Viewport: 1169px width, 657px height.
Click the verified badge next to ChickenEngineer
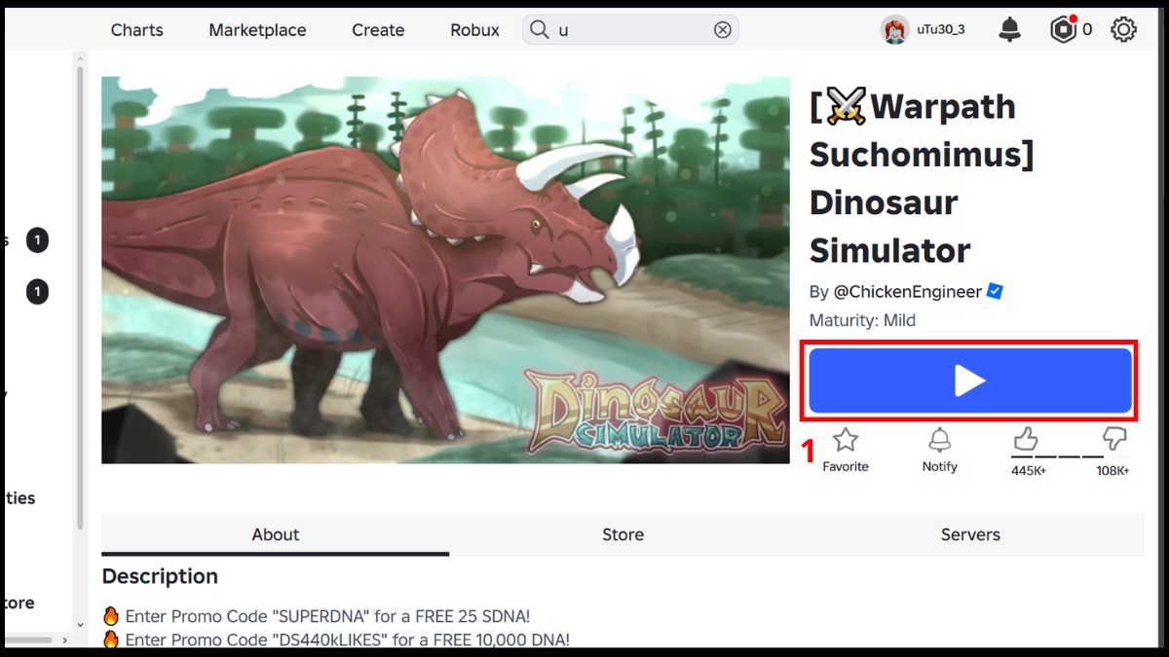pos(996,291)
